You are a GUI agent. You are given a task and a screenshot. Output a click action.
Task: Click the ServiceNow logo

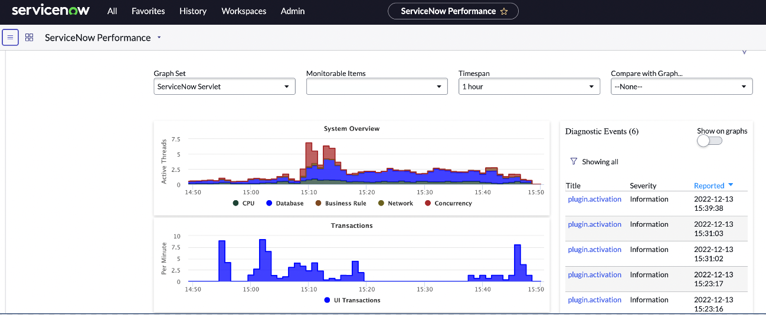click(52, 11)
